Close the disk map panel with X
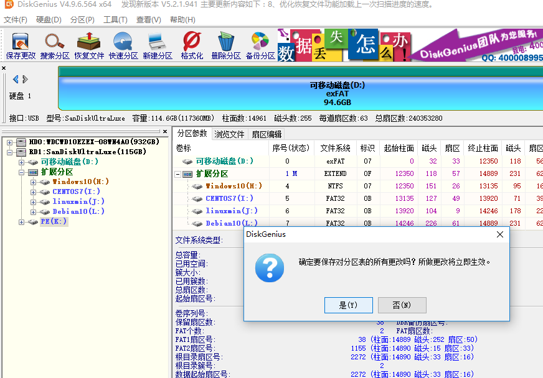Screen dimensions: 543x378 pos(4,68)
